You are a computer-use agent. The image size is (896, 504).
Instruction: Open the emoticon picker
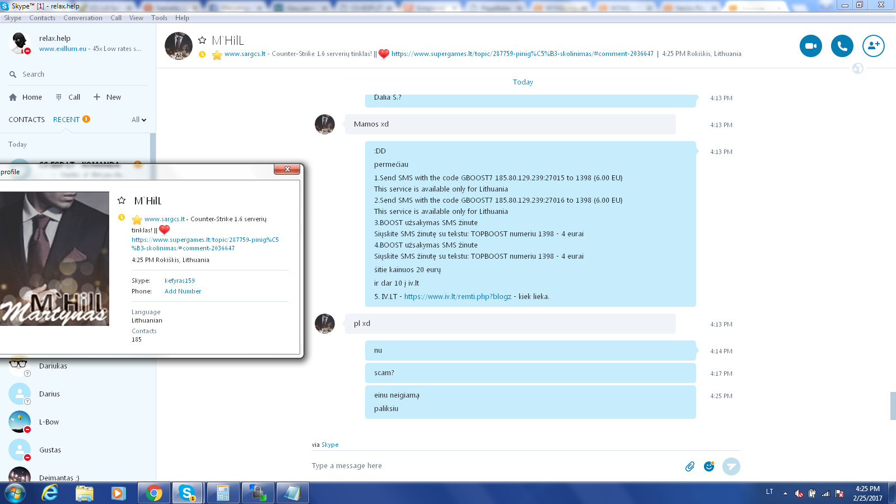click(x=709, y=466)
